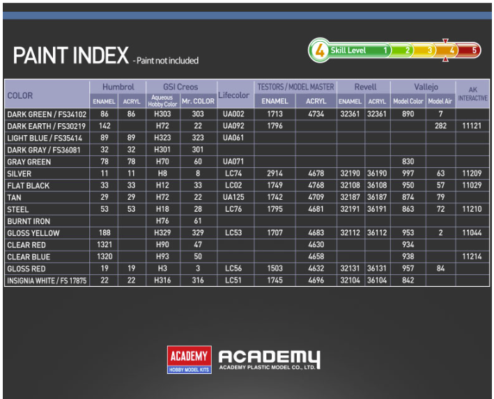Click the white ACADEMY wordmark logo

pos(270,359)
